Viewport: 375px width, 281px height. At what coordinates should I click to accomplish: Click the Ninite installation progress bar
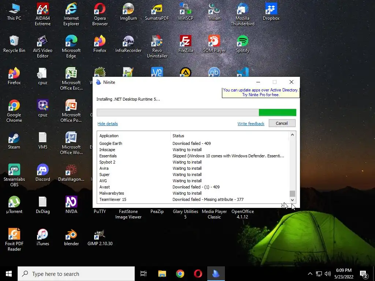coord(196,112)
